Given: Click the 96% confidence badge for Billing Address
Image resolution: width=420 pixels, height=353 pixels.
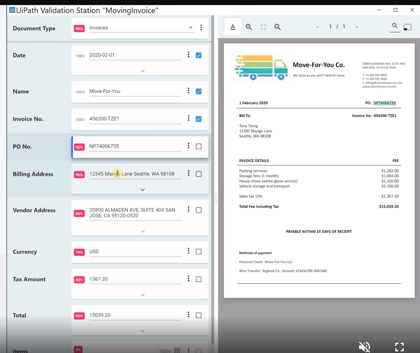Looking at the screenshot, I should coord(79,174).
